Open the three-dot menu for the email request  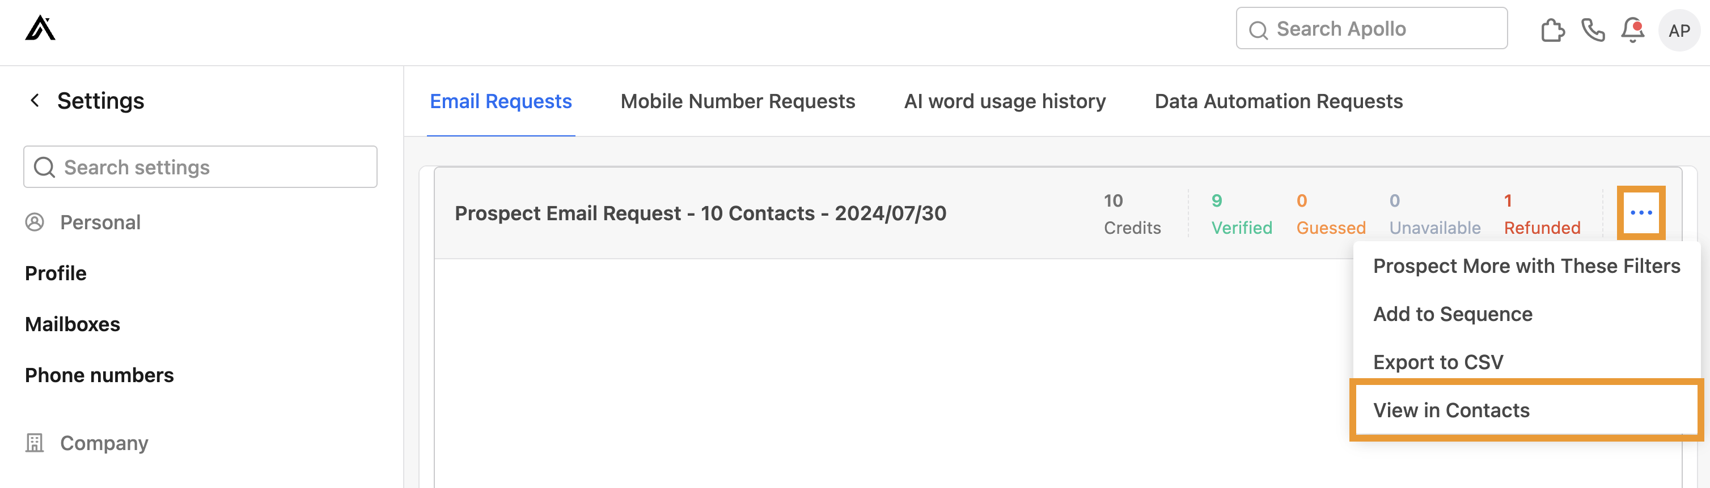(1641, 213)
